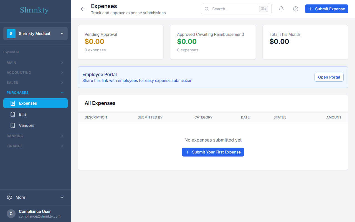Open the help question mark icon
The height and width of the screenshot is (222, 355).
point(296,9)
